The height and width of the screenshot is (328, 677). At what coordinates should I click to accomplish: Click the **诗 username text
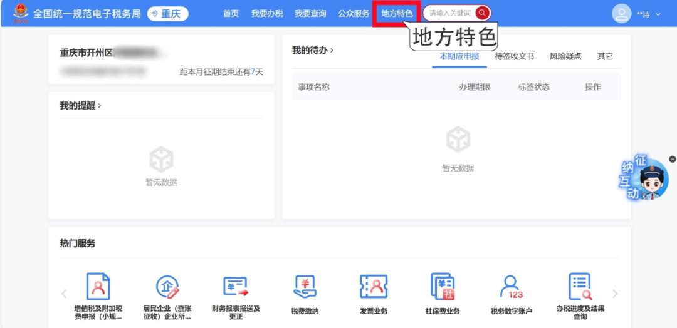point(643,14)
